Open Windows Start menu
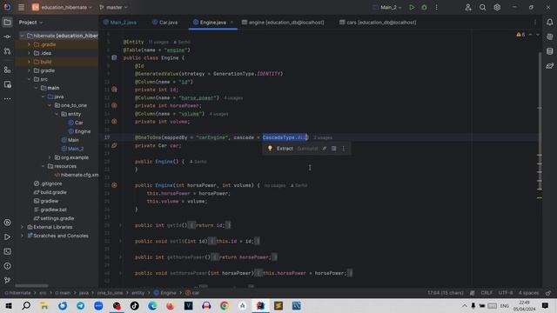The height and width of the screenshot is (313, 557). point(9,305)
